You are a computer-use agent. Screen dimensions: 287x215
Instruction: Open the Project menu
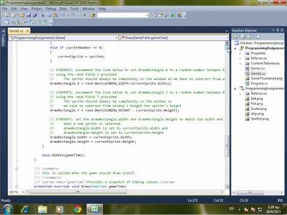[36, 8]
